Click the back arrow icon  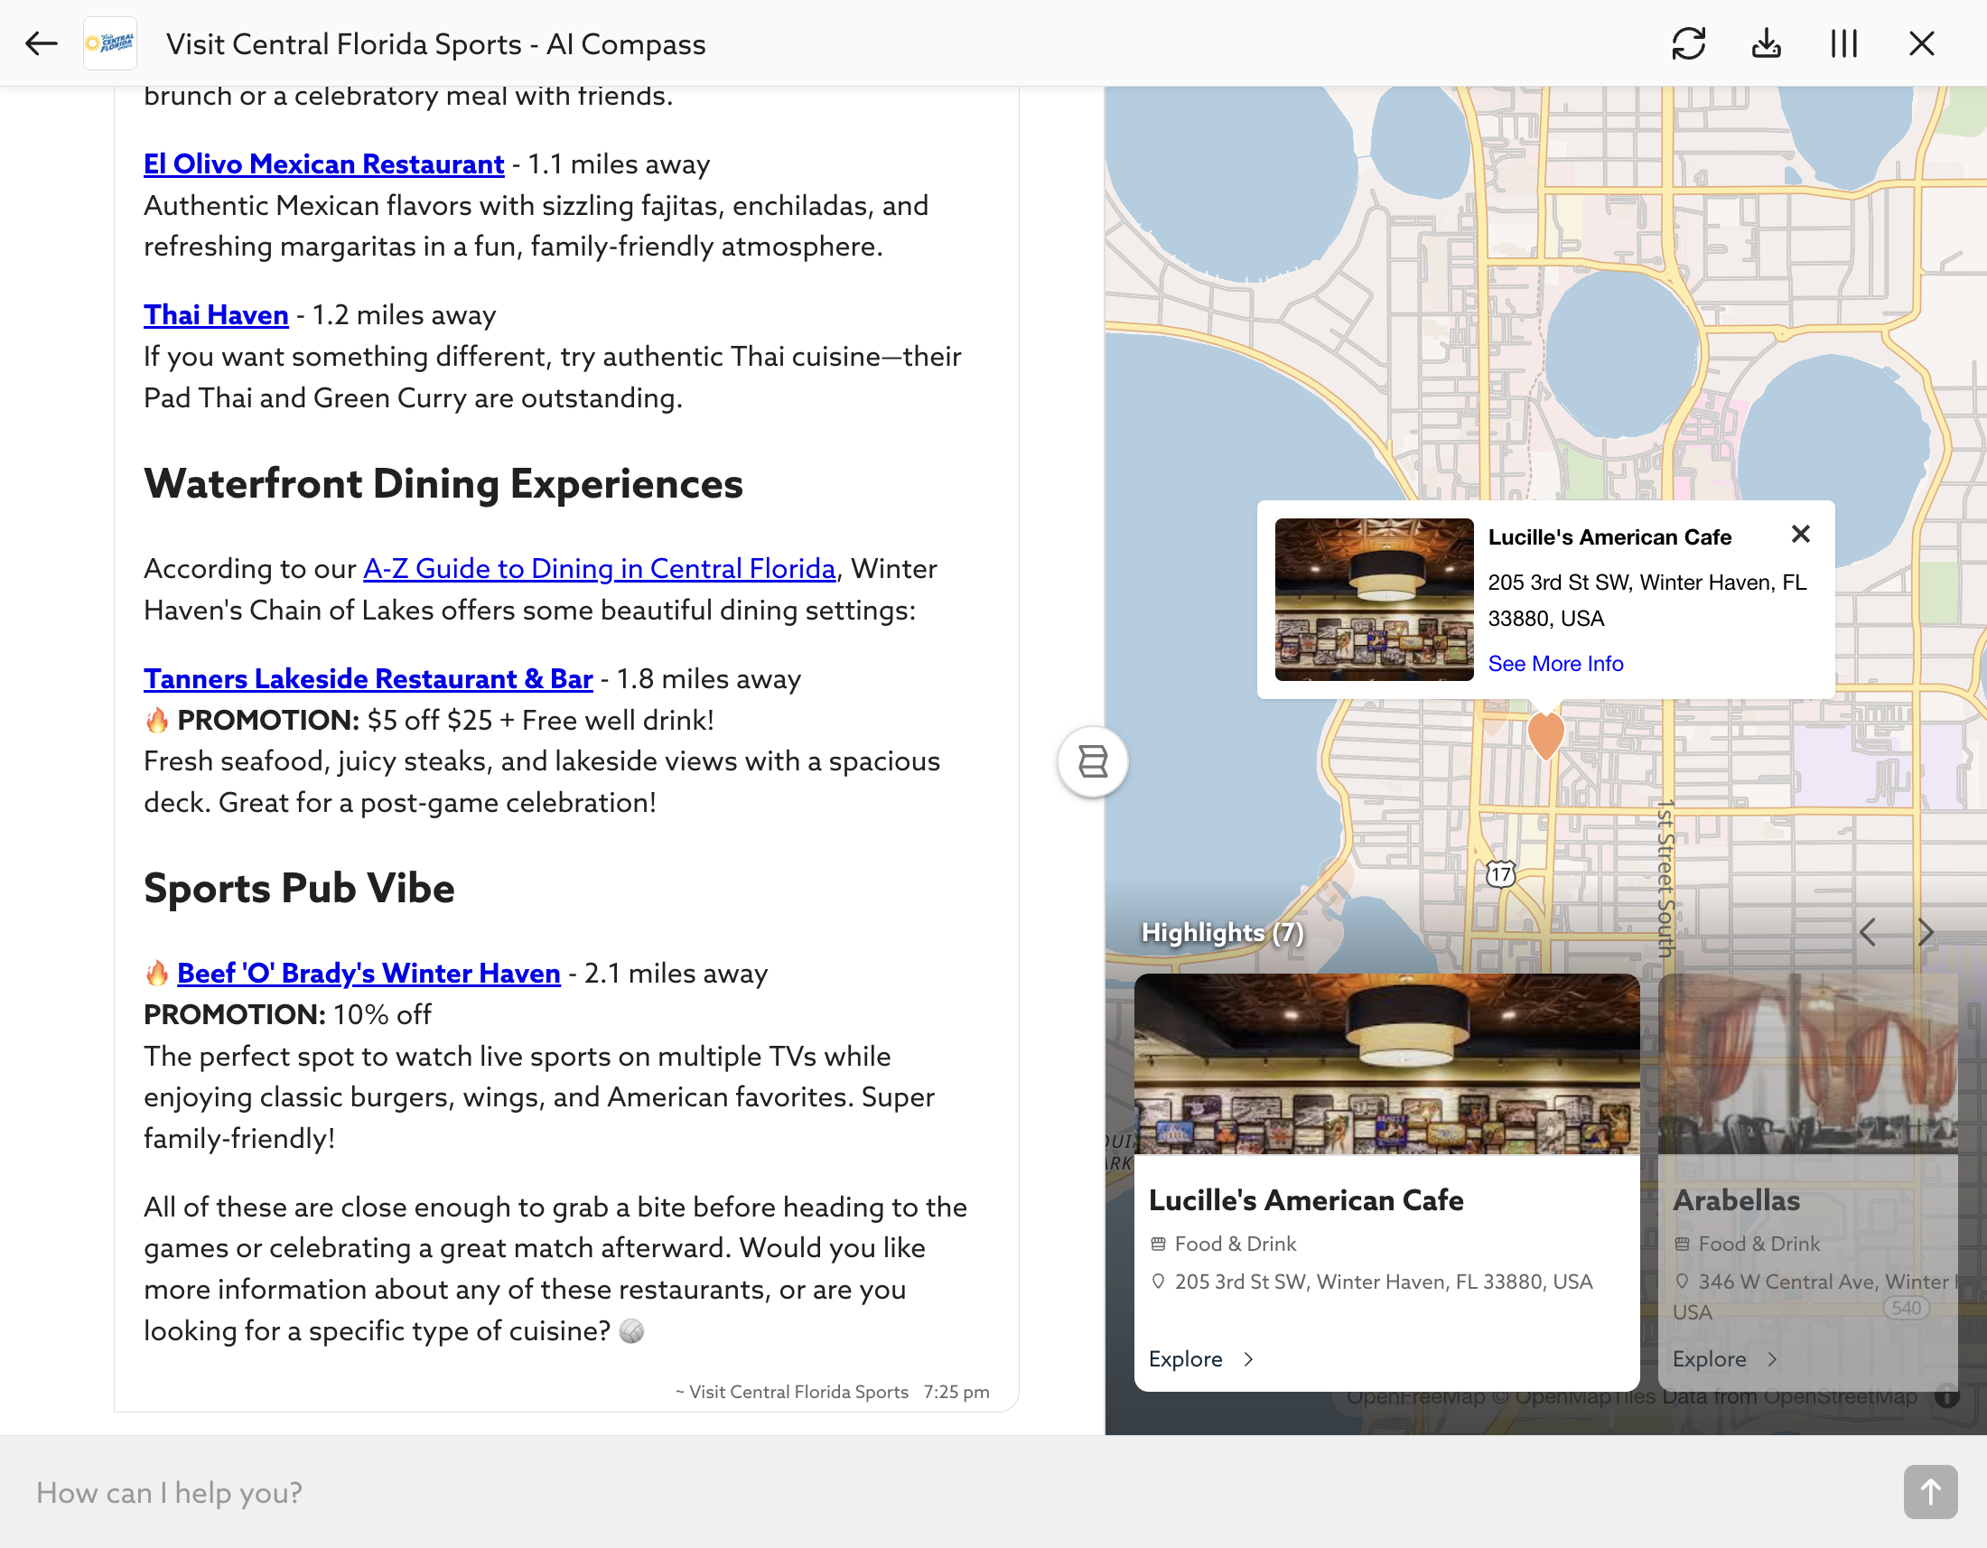pyautogui.click(x=41, y=43)
